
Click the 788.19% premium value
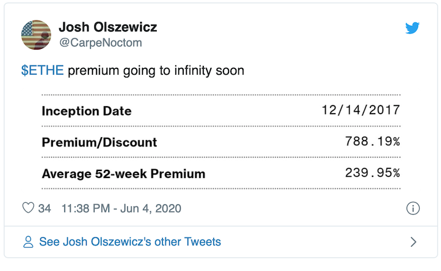click(372, 141)
